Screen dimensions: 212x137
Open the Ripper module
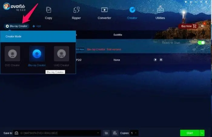76,13
